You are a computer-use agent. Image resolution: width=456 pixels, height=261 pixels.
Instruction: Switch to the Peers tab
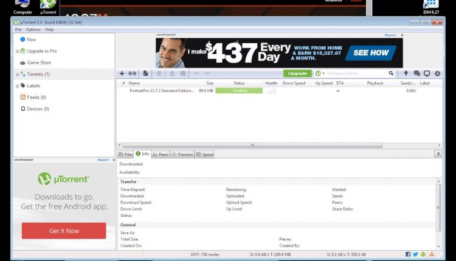tap(161, 154)
